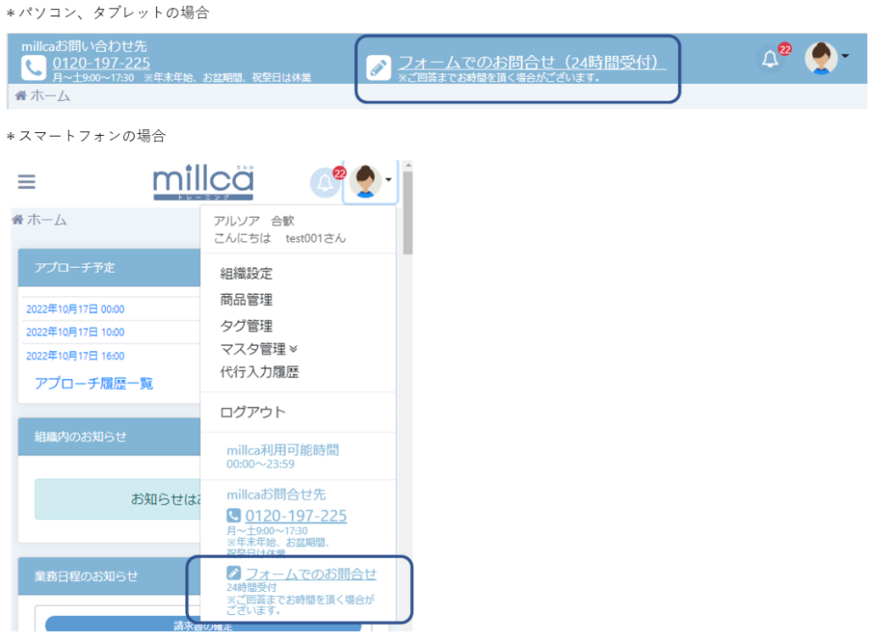Viewport: 869px width, 642px height.
Task: Click フォームでのお問合せ（24時間受付） header link
Action: (531, 63)
